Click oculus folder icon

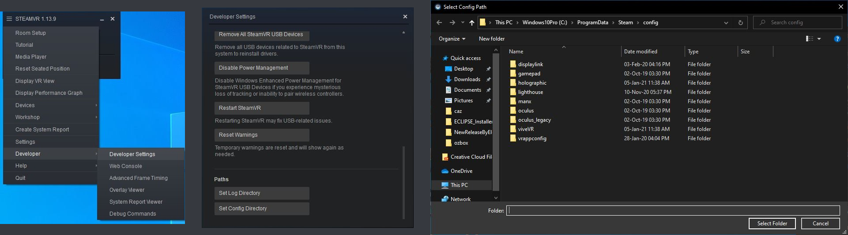coord(513,110)
